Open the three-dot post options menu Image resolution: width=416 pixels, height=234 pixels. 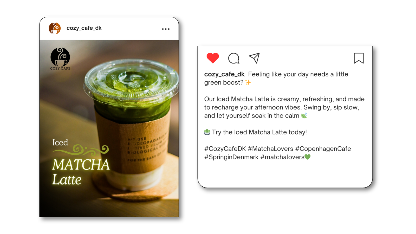point(166,29)
